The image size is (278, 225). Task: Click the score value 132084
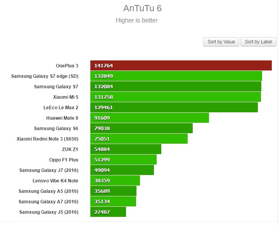click(x=104, y=87)
